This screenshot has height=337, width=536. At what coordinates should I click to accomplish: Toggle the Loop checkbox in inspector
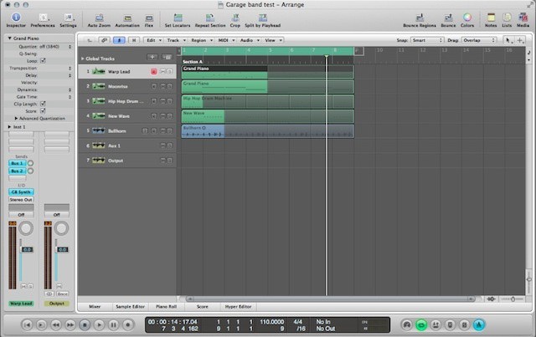pos(43,60)
